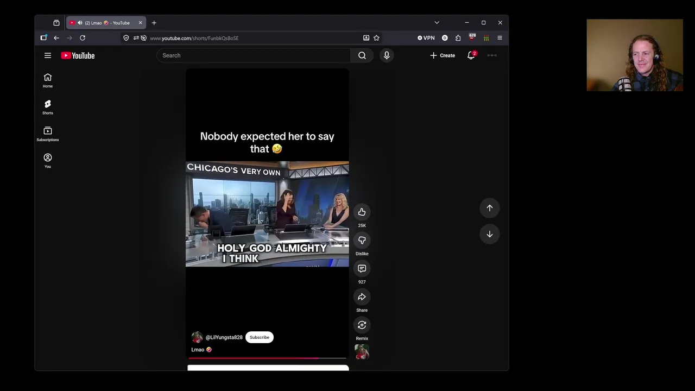Open the You page in sidebar
Screen dimensions: 695x391
(x=48, y=161)
